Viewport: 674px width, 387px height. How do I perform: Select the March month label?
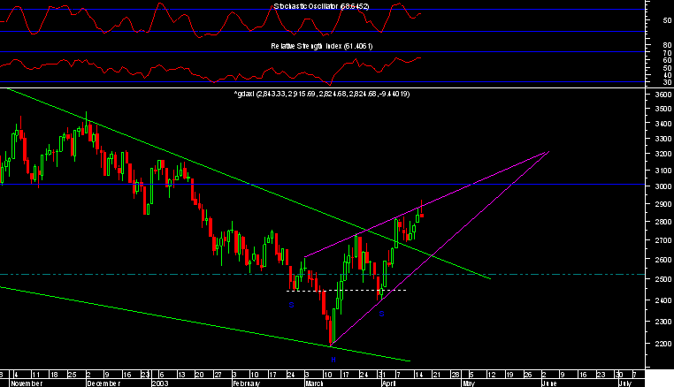[x=314, y=383]
